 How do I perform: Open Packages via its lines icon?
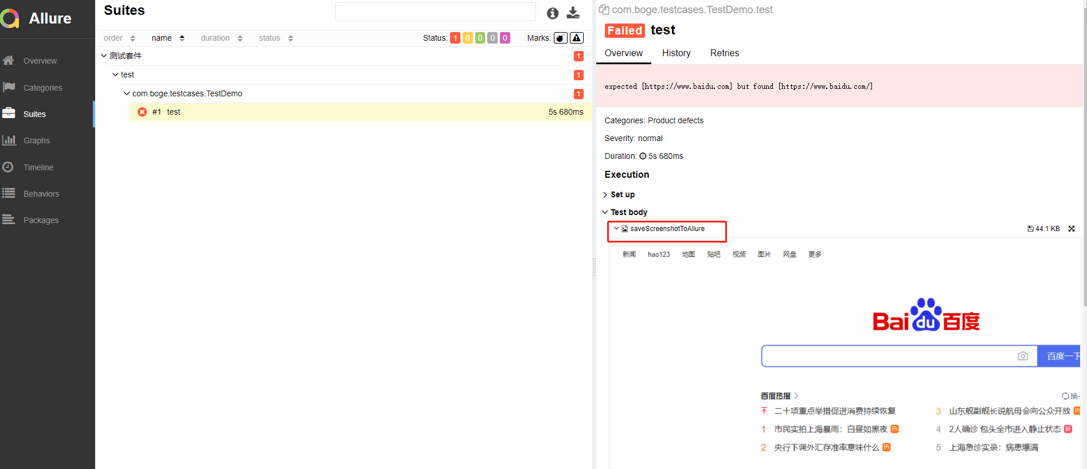pos(9,220)
